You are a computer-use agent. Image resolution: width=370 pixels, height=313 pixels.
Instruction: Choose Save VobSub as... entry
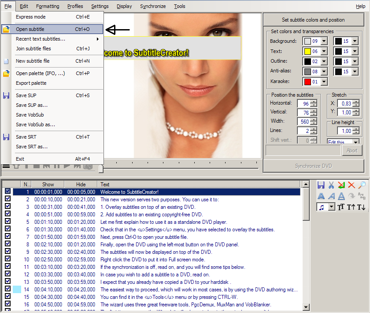click(57, 124)
